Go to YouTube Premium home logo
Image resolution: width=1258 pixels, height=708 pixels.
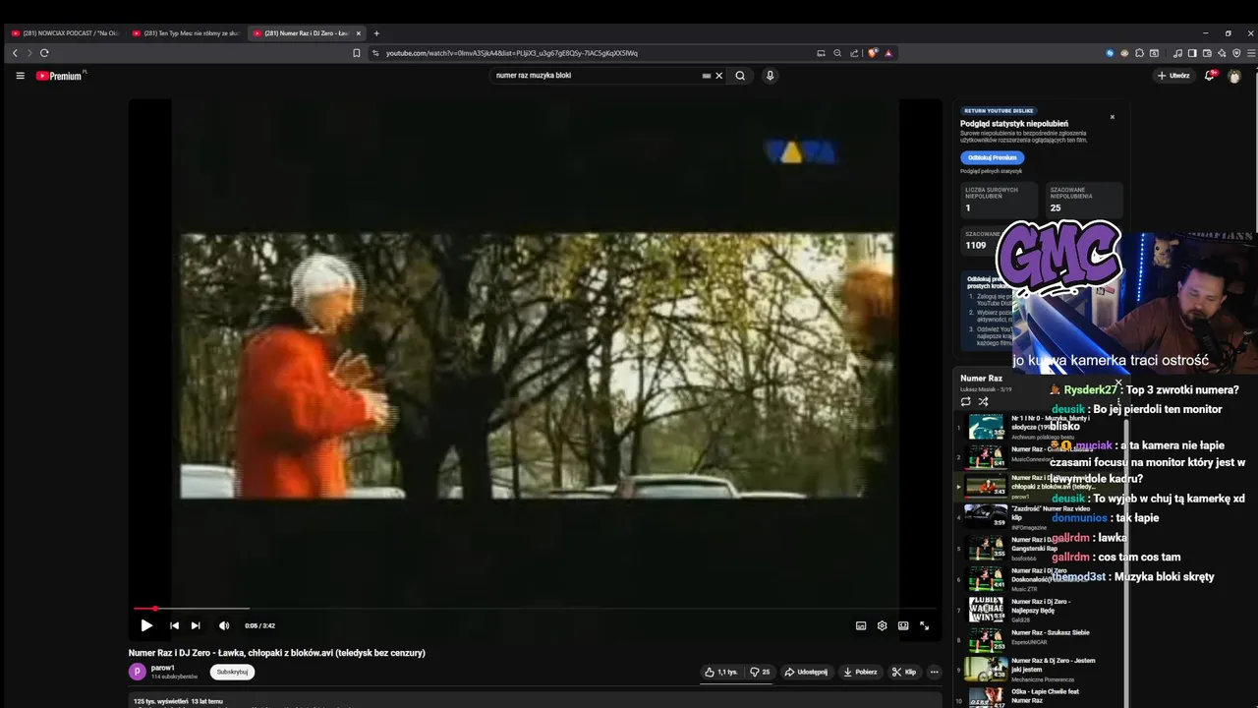tap(61, 76)
